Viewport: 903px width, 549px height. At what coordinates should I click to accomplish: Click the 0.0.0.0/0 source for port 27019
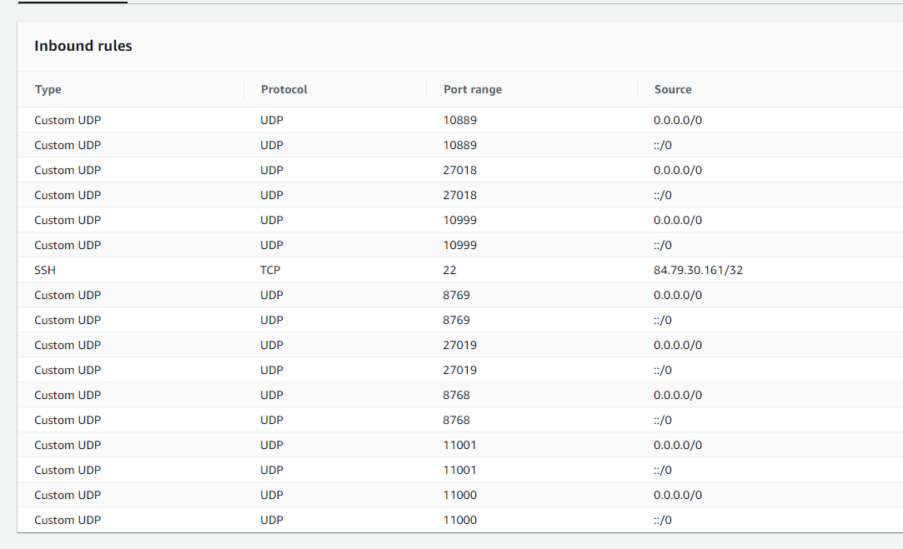click(677, 345)
